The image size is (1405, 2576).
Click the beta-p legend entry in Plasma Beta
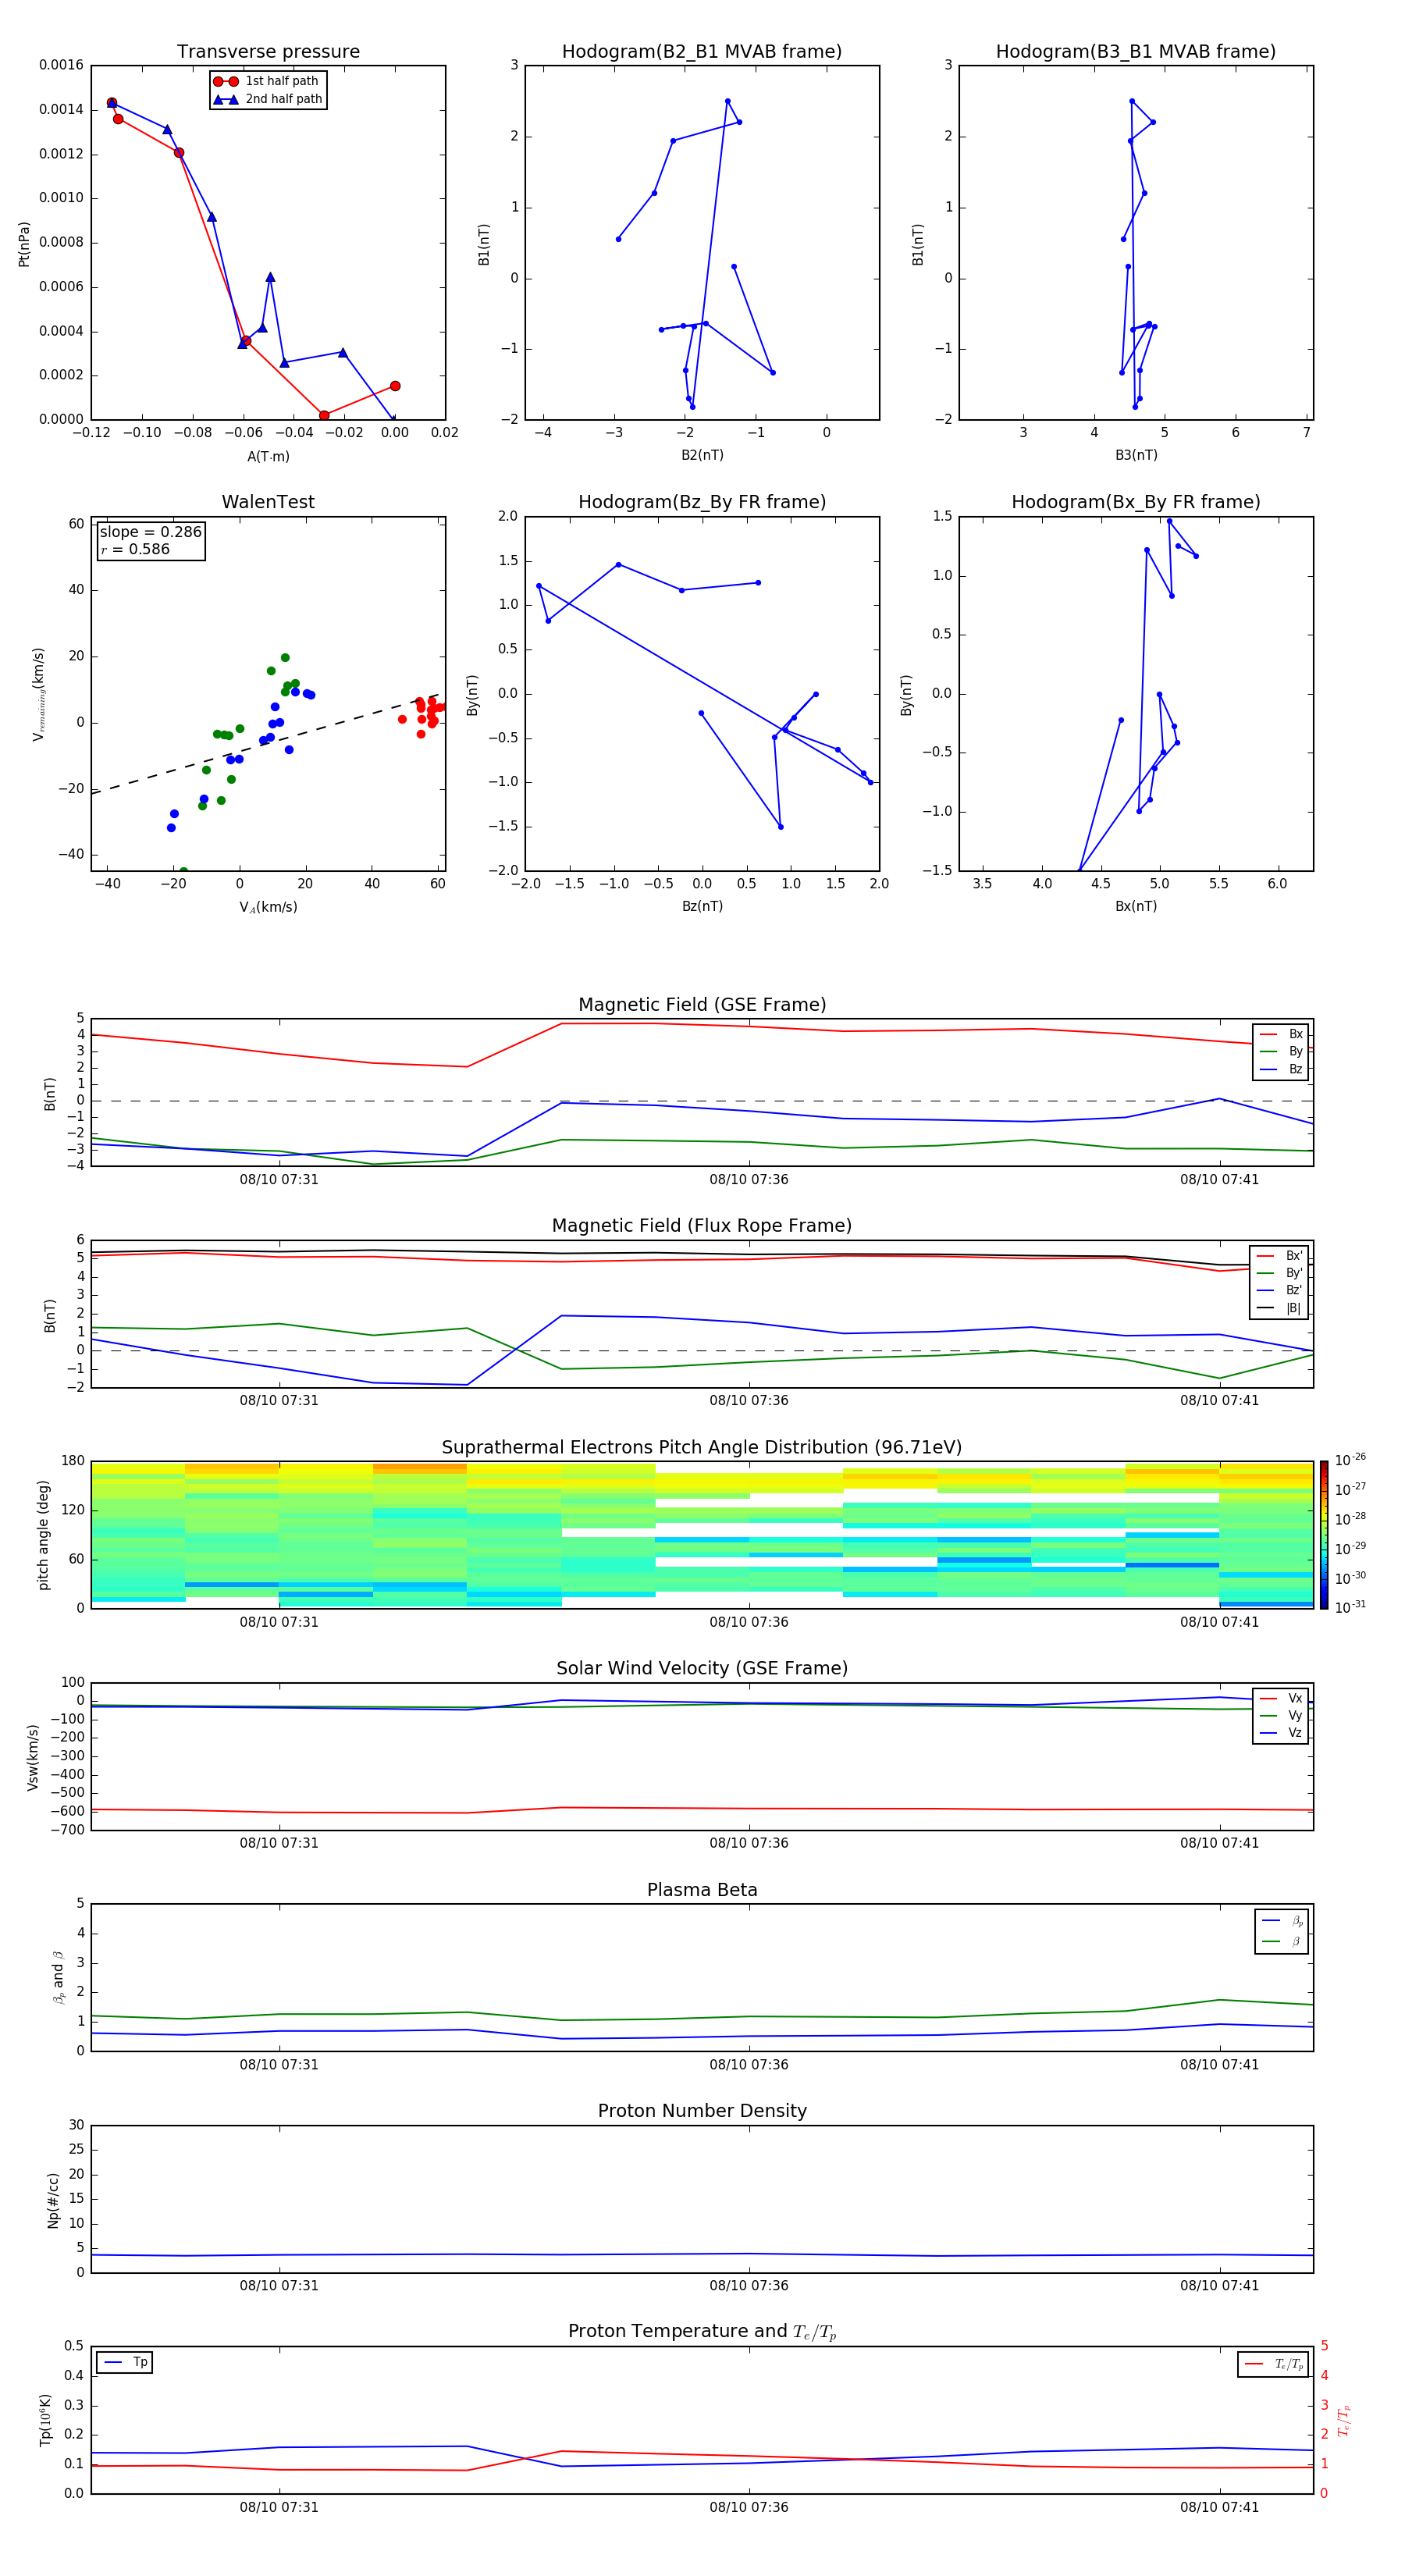coord(1282,1921)
